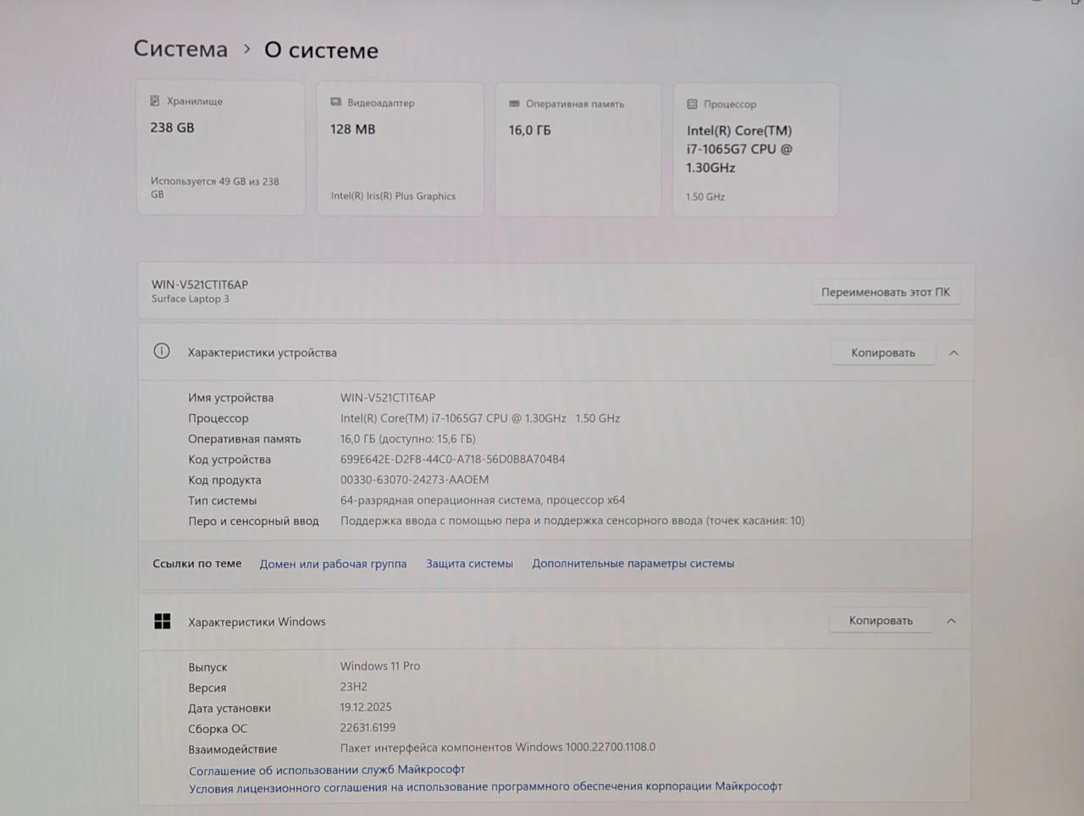This screenshot has height=816, width=1084.
Task: Click Используется 49 GB из 238 GB text
Action: pos(215,187)
